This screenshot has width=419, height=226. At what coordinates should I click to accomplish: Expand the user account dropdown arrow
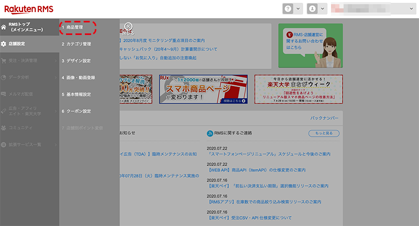point(323,9)
